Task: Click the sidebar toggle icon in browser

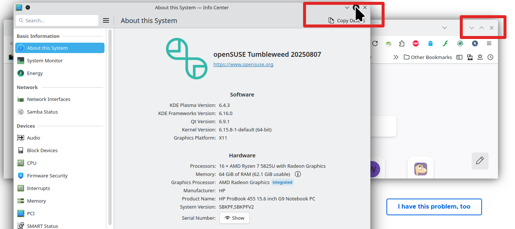Action: [459, 57]
